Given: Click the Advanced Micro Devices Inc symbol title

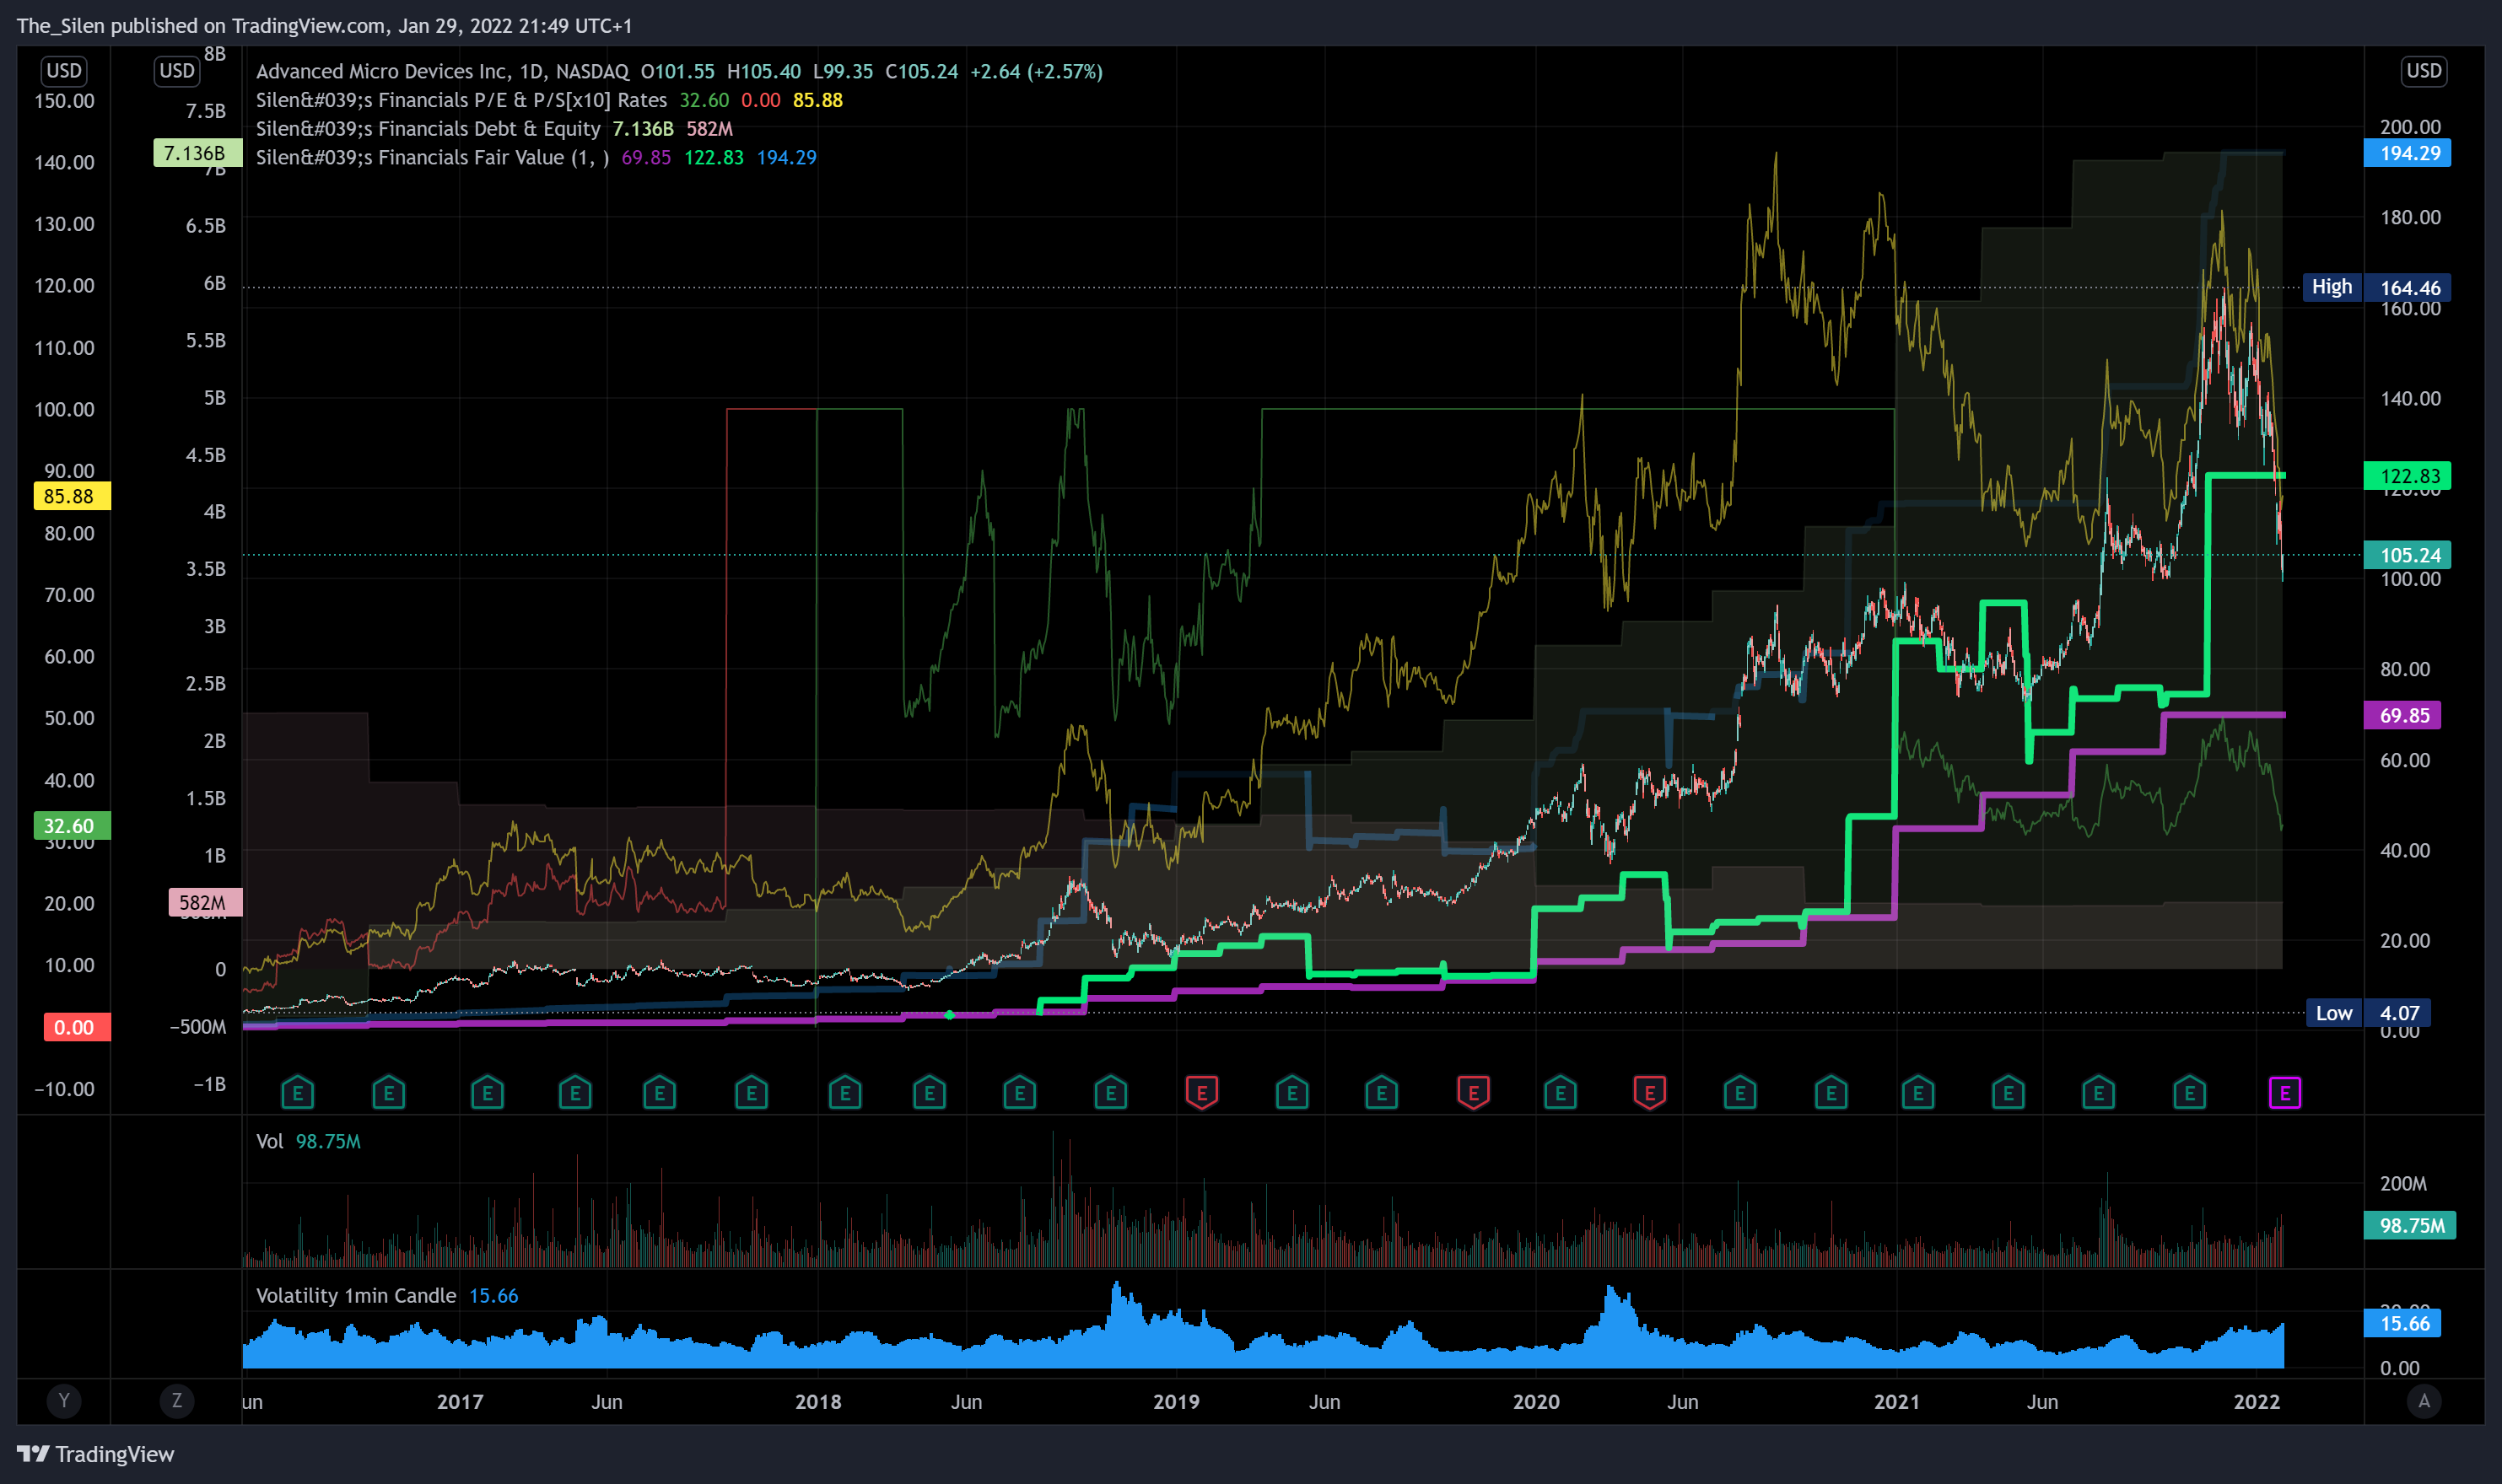Looking at the screenshot, I should [x=442, y=71].
